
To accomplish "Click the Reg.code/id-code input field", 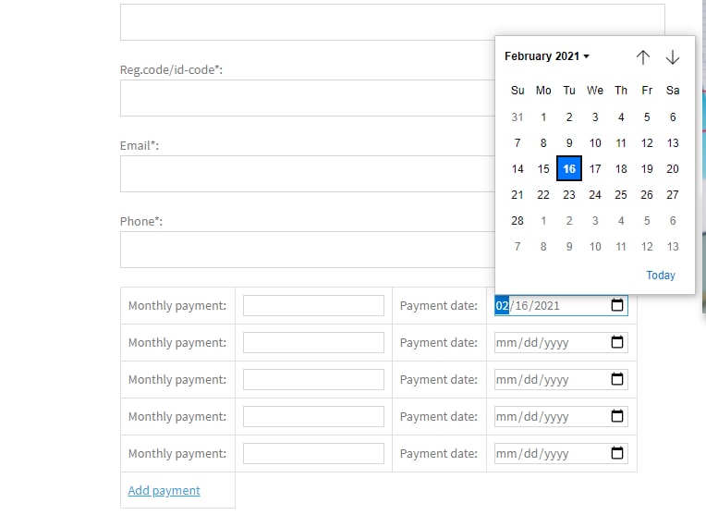I will coord(305,98).
